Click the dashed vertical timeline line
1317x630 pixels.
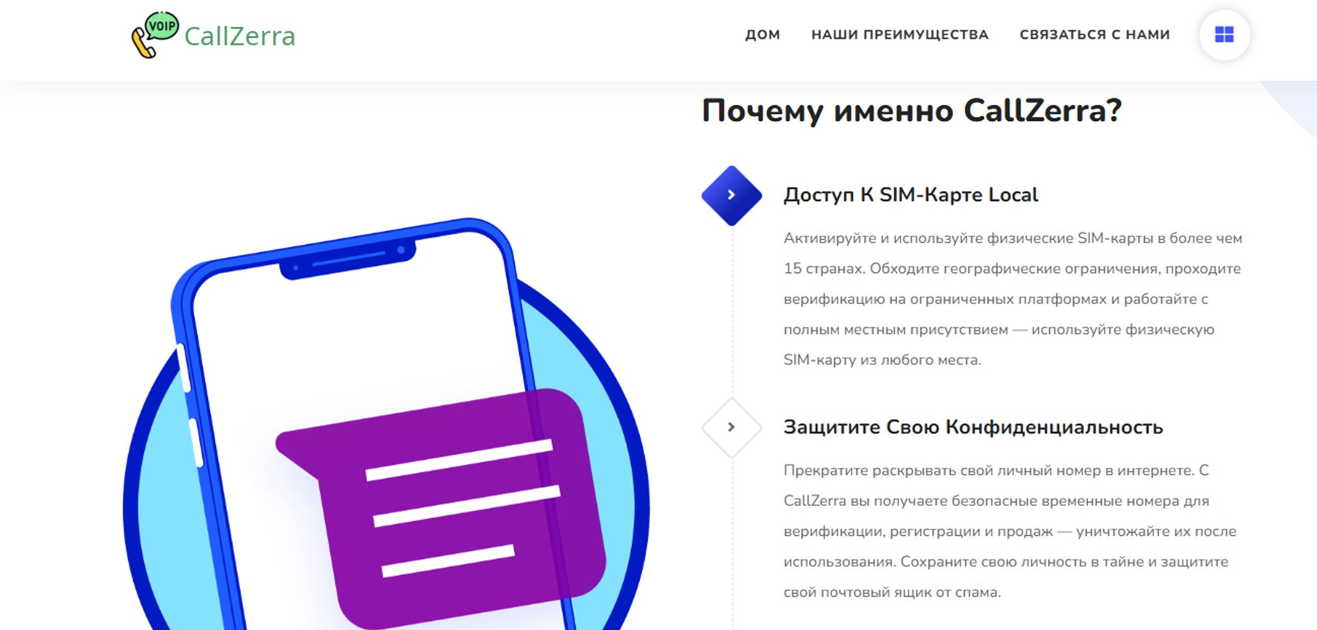coord(733,312)
